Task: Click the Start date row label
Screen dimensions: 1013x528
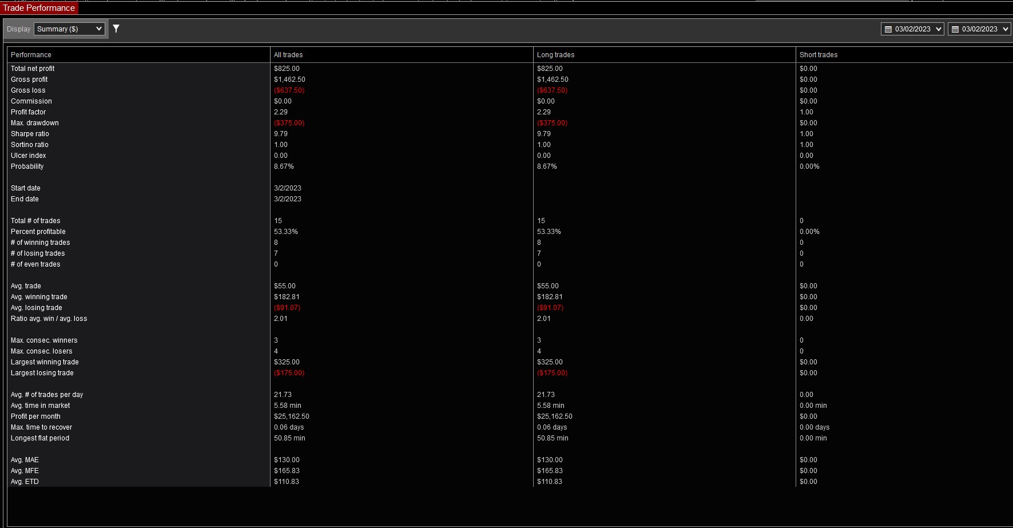Action: (26, 188)
